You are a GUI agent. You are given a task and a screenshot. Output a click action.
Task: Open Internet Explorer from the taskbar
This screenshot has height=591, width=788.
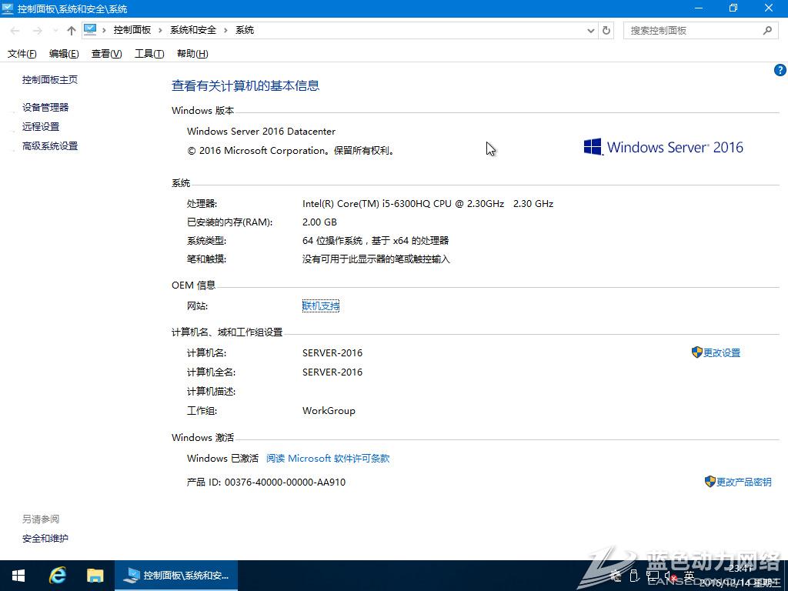58,576
